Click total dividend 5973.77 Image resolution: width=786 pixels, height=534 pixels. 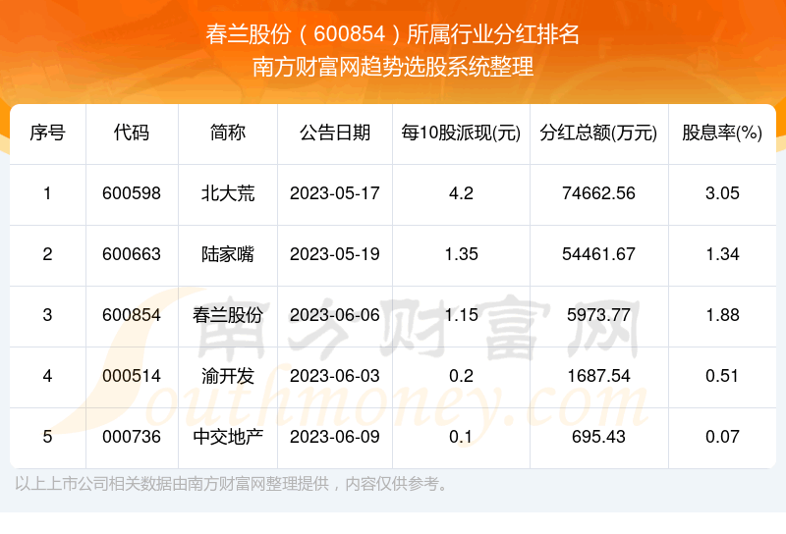598,315
